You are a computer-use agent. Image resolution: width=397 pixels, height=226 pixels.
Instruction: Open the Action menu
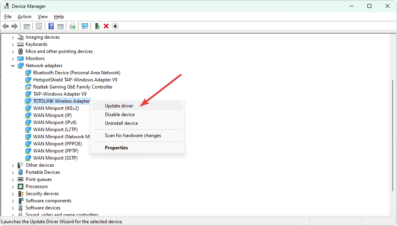point(24,17)
